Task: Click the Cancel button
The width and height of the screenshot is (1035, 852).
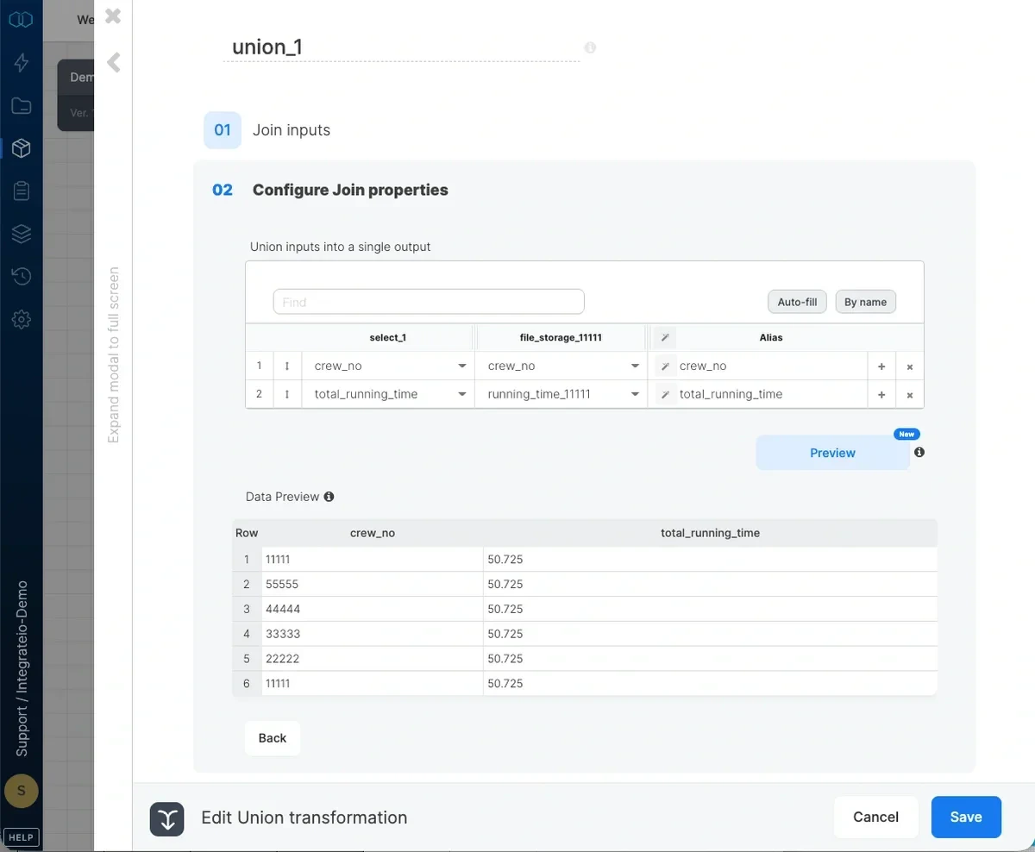Action: (x=875, y=817)
